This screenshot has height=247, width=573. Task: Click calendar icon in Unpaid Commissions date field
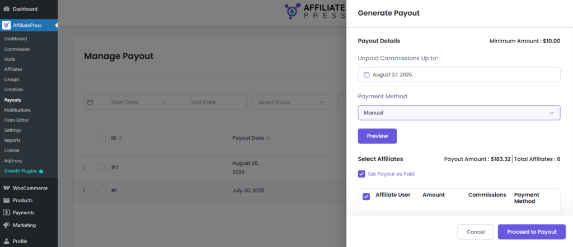[x=367, y=75]
